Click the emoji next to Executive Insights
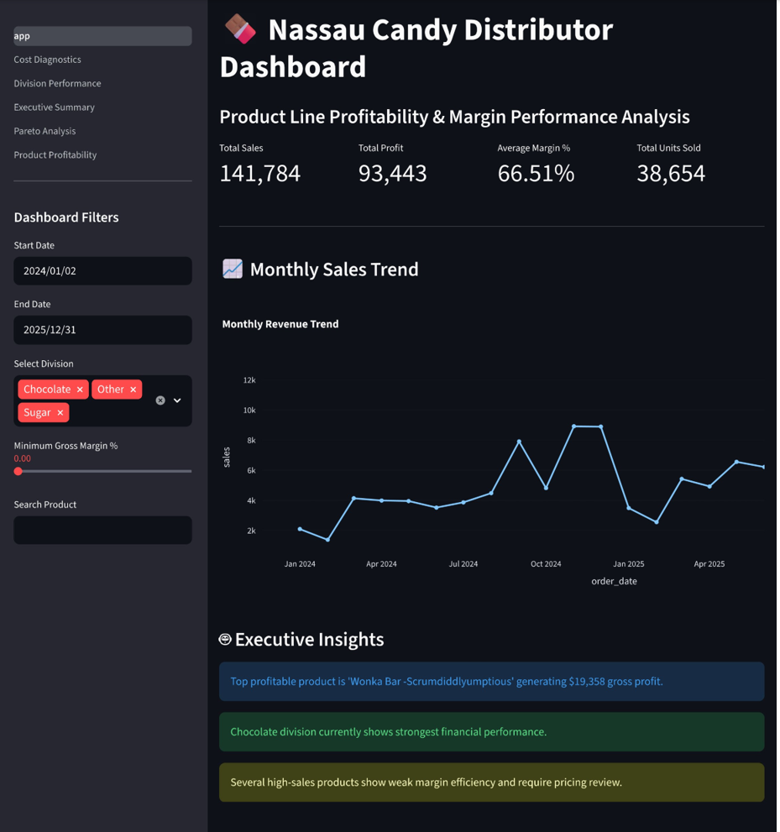 click(x=225, y=640)
